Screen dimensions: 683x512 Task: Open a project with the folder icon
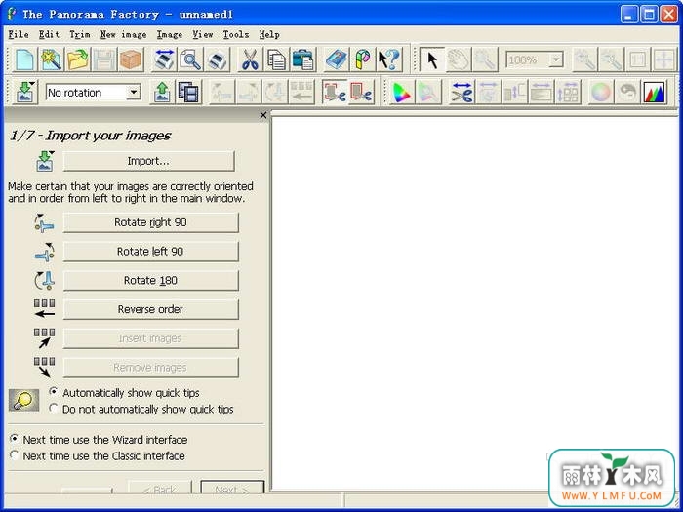tap(78, 59)
